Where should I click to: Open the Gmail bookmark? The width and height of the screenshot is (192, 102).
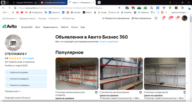[26, 12]
